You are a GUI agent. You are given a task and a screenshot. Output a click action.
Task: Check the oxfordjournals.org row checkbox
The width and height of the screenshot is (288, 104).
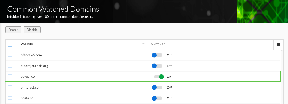10,66
